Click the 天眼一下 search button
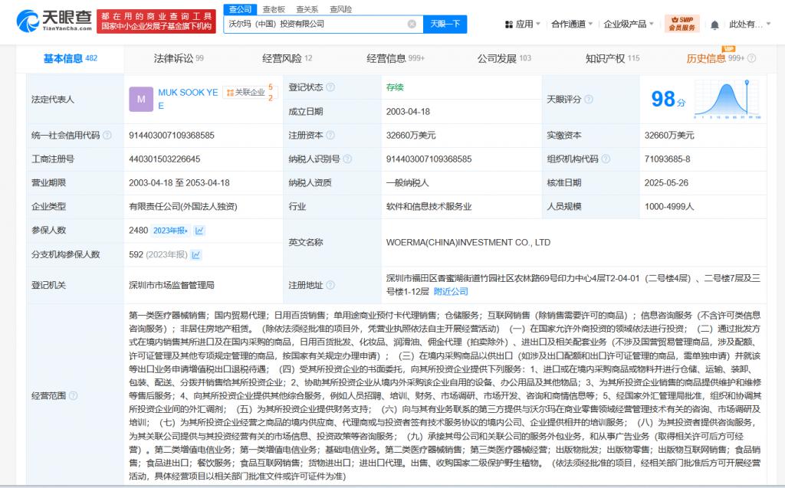 (445, 24)
